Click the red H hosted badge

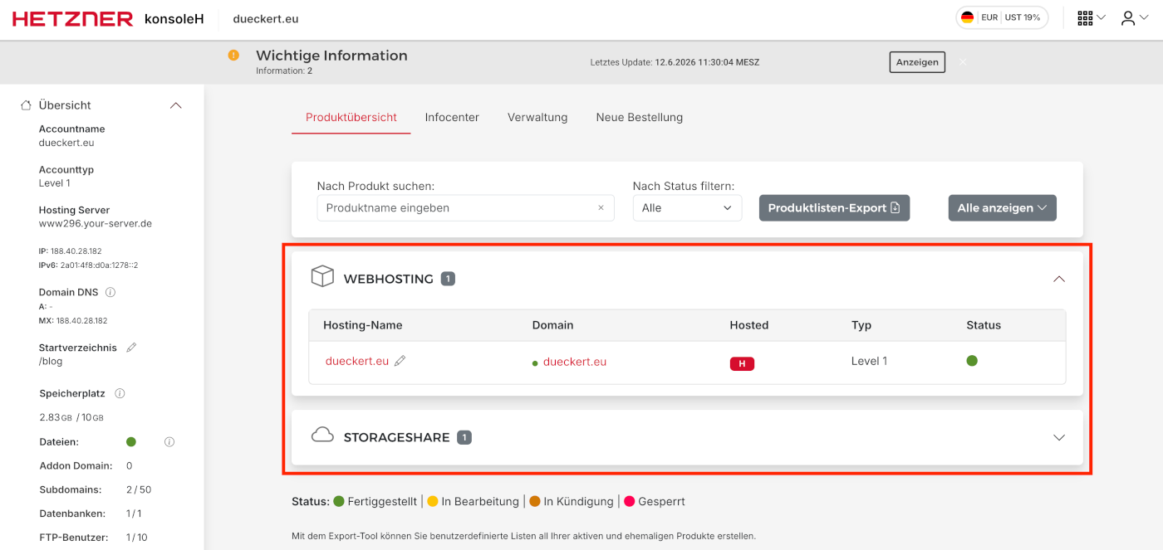tap(742, 363)
